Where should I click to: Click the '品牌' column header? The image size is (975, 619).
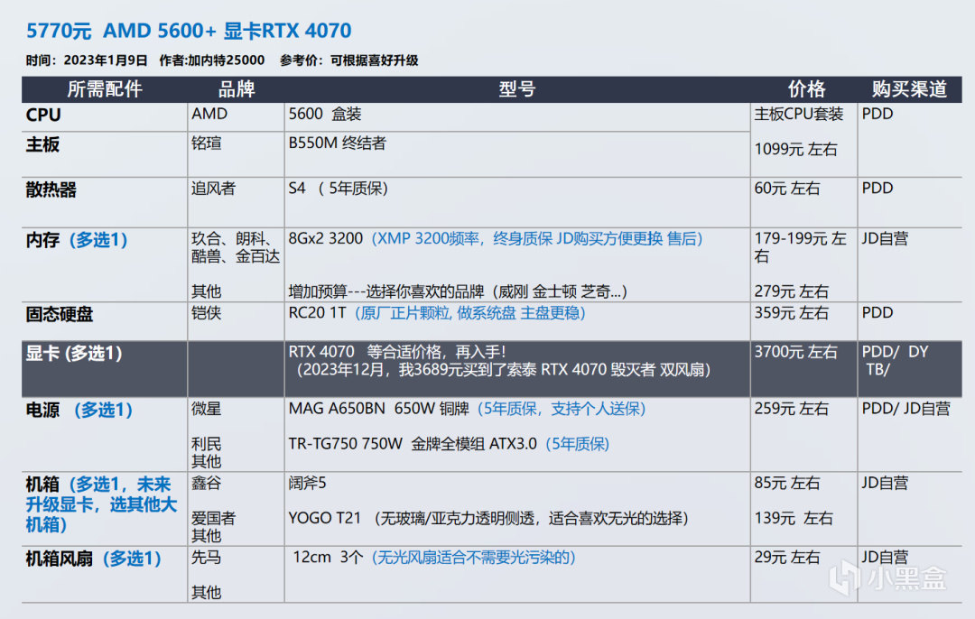(x=237, y=89)
